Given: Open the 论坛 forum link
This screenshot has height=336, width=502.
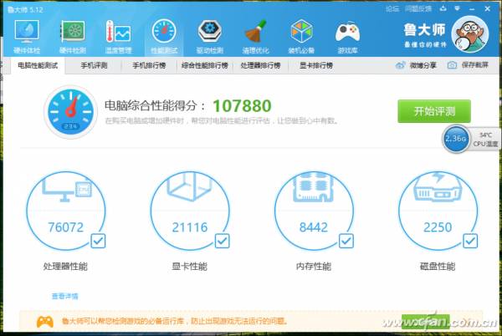Looking at the screenshot, I should point(392,9).
